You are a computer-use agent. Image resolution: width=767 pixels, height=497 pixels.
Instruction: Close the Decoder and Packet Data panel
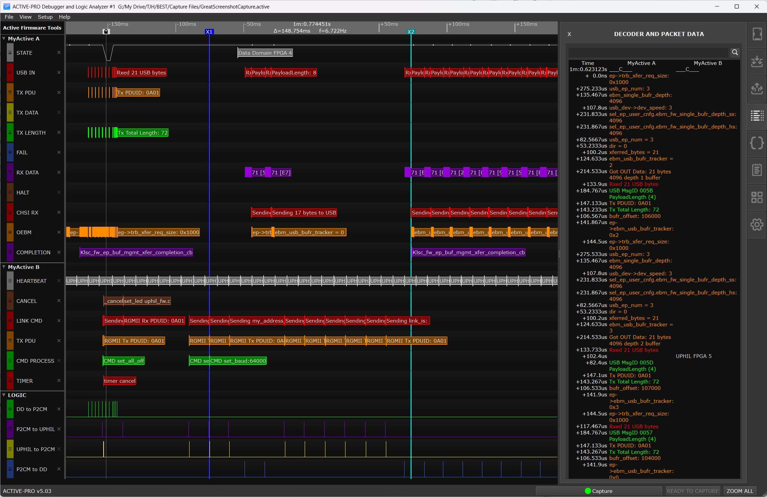(x=569, y=34)
